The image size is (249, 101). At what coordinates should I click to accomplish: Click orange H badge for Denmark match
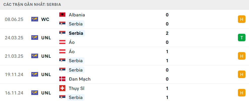tap(241, 74)
